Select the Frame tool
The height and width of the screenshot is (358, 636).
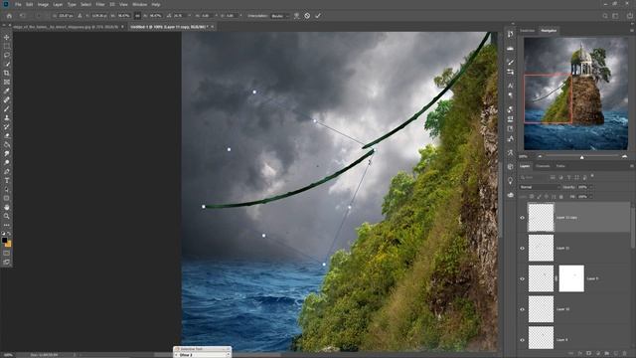click(7, 82)
